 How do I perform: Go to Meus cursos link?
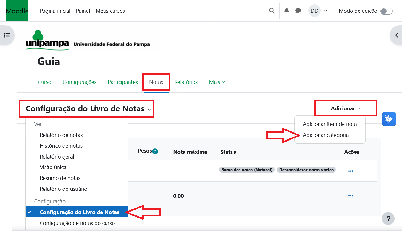point(110,11)
